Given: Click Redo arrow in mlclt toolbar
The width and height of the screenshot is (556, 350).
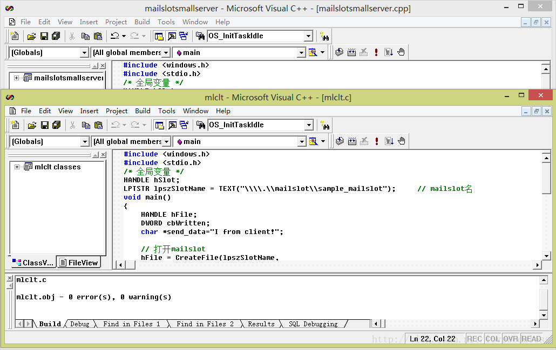Looking at the screenshot, I should pos(135,125).
